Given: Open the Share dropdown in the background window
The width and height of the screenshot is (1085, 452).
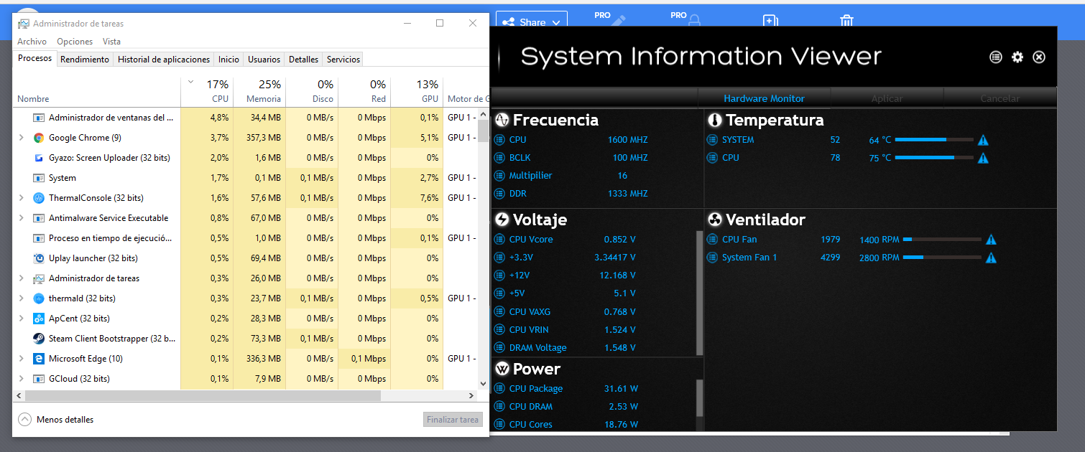Looking at the screenshot, I should tap(532, 22).
